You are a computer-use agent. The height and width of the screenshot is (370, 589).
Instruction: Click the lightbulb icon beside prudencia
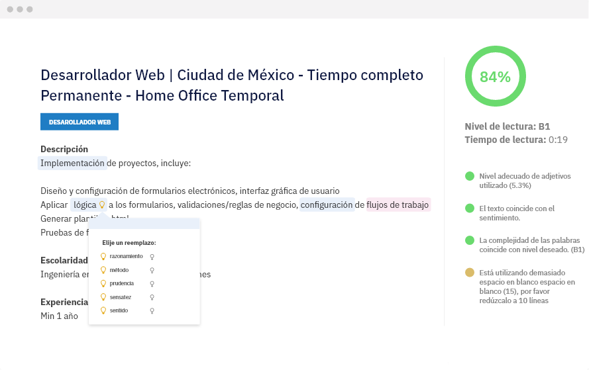point(103,284)
